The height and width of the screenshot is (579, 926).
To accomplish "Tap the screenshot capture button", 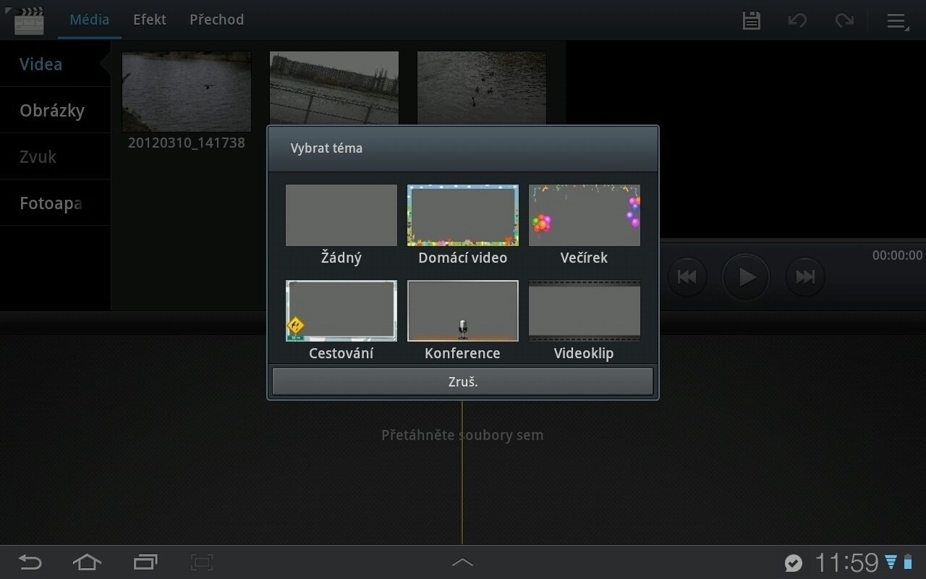I will pyautogui.click(x=202, y=562).
